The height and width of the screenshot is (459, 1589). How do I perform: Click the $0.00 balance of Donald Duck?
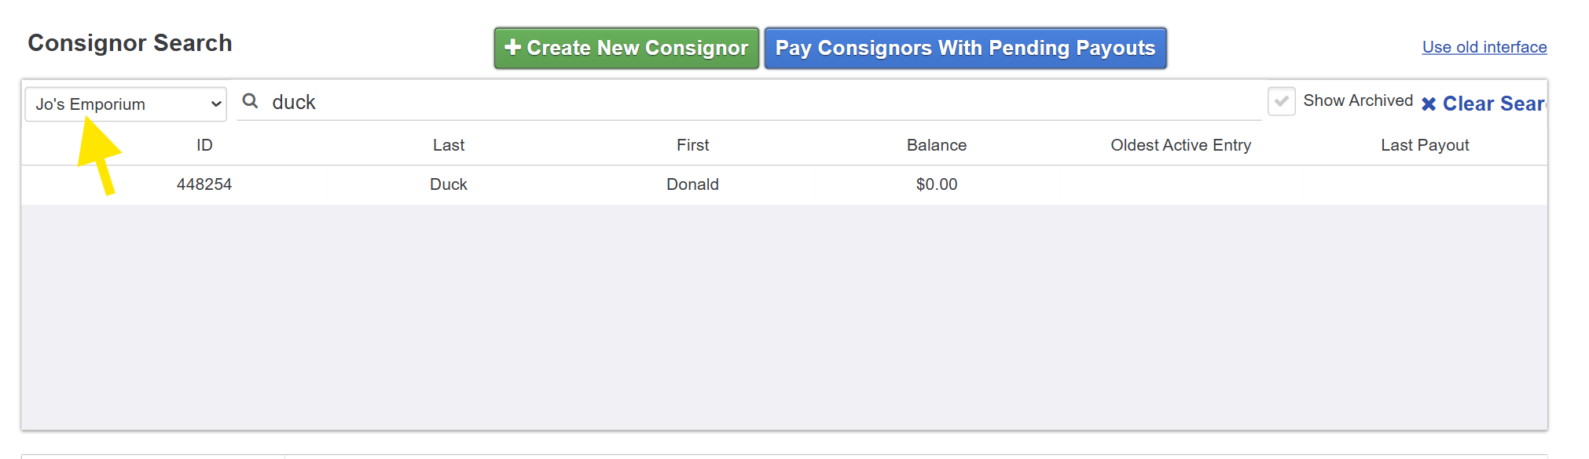pyautogui.click(x=937, y=184)
